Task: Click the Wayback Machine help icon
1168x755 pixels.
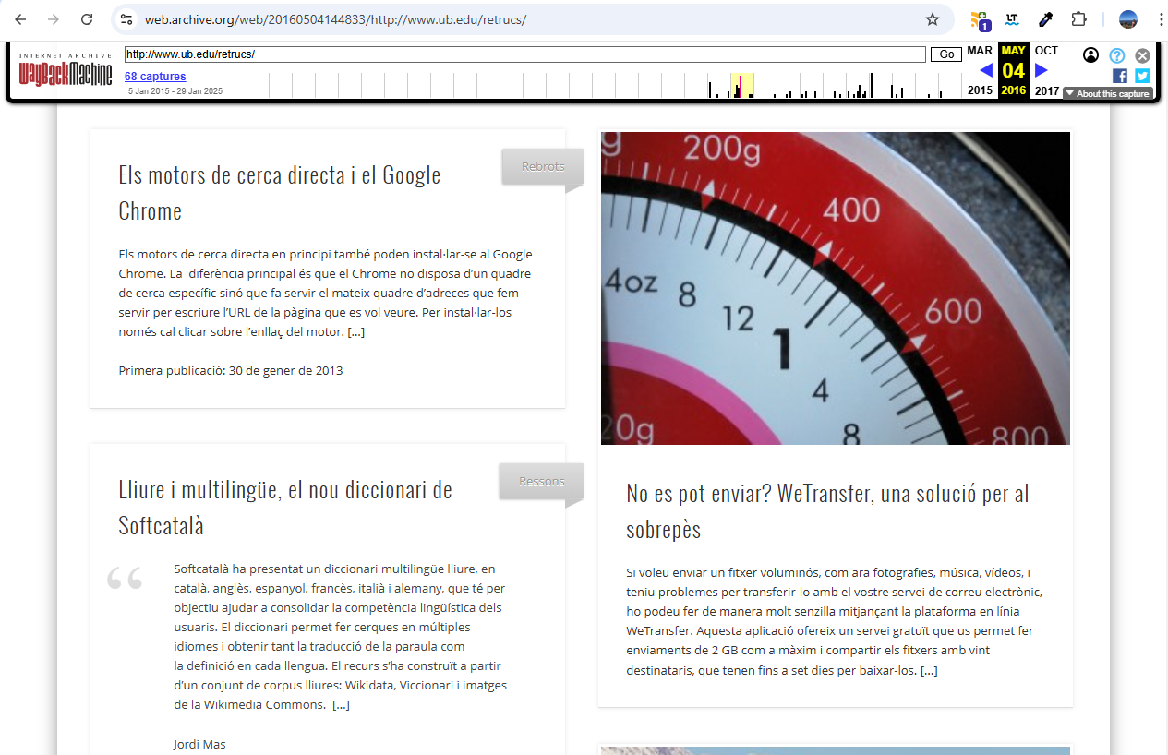Action: [x=1117, y=55]
